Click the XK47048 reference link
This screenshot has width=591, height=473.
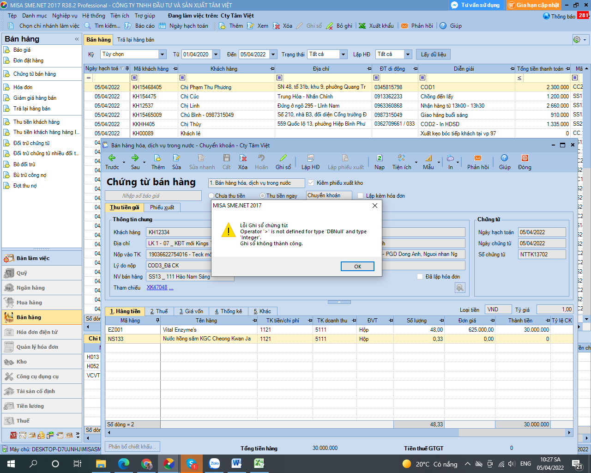click(x=157, y=287)
